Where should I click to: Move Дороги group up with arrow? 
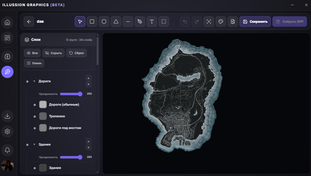(x=88, y=78)
